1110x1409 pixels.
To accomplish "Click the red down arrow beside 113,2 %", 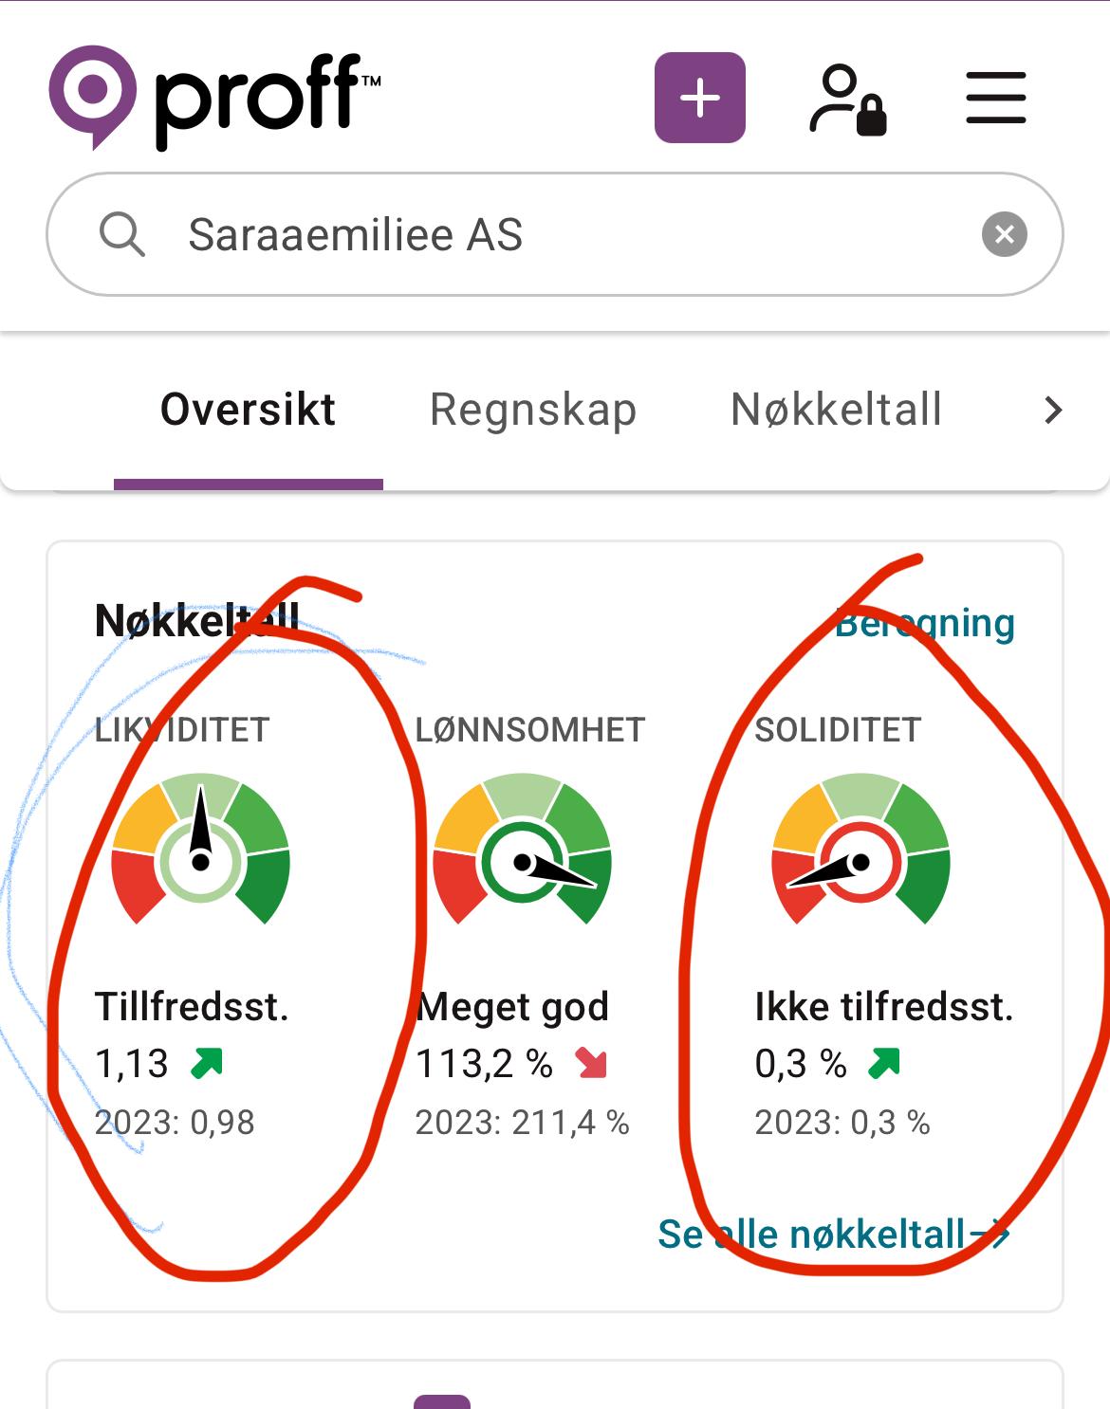I will point(591,1064).
